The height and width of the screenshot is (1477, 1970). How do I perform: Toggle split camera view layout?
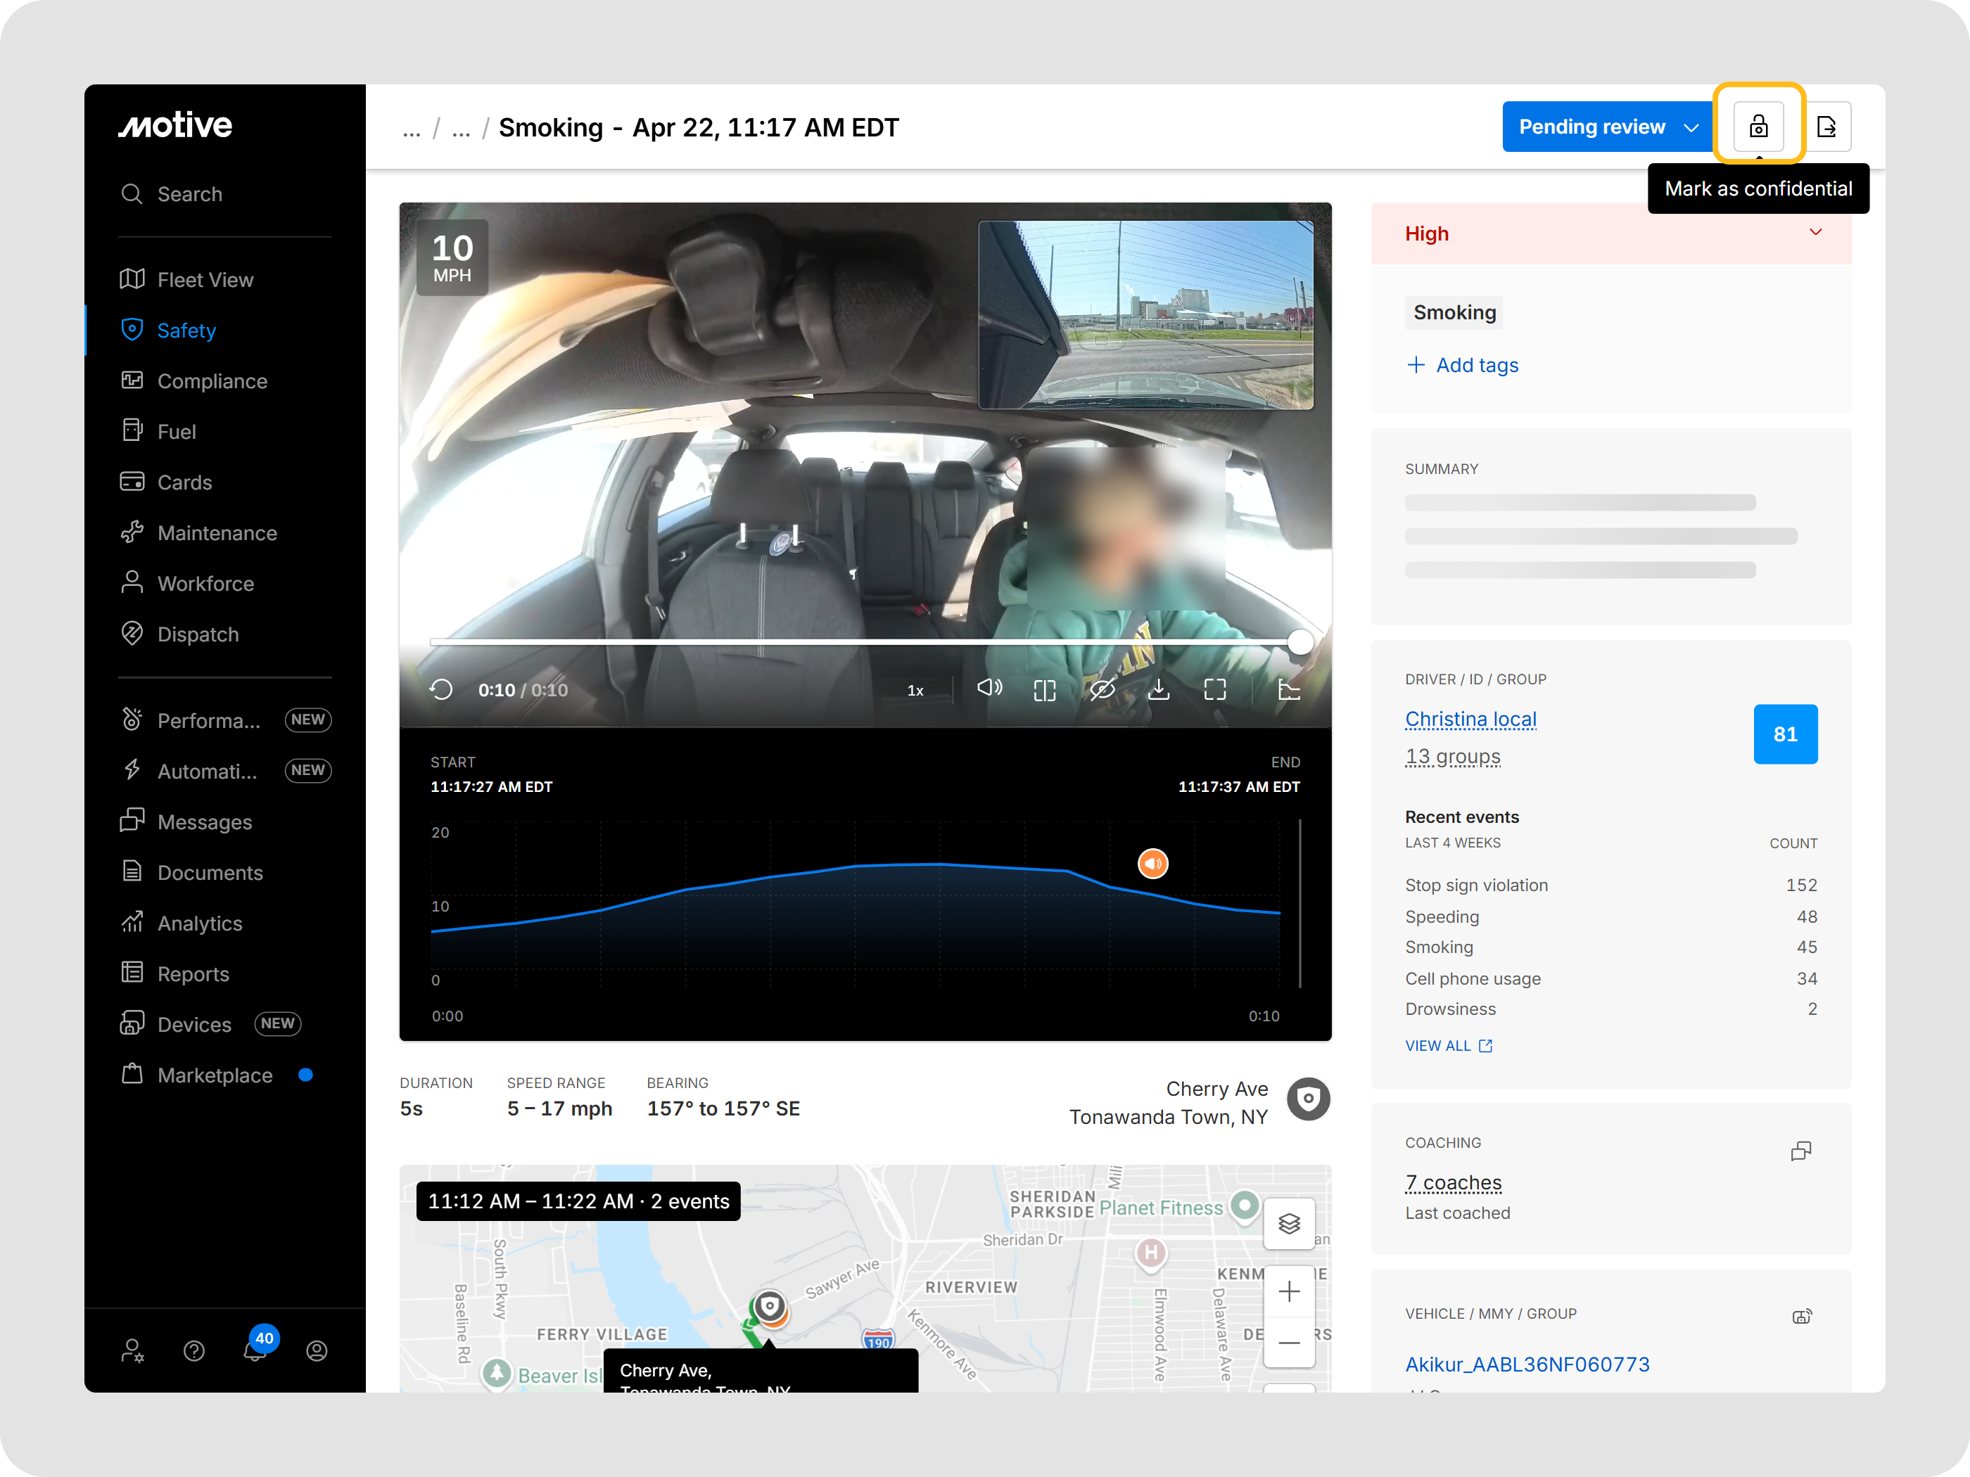[1045, 690]
